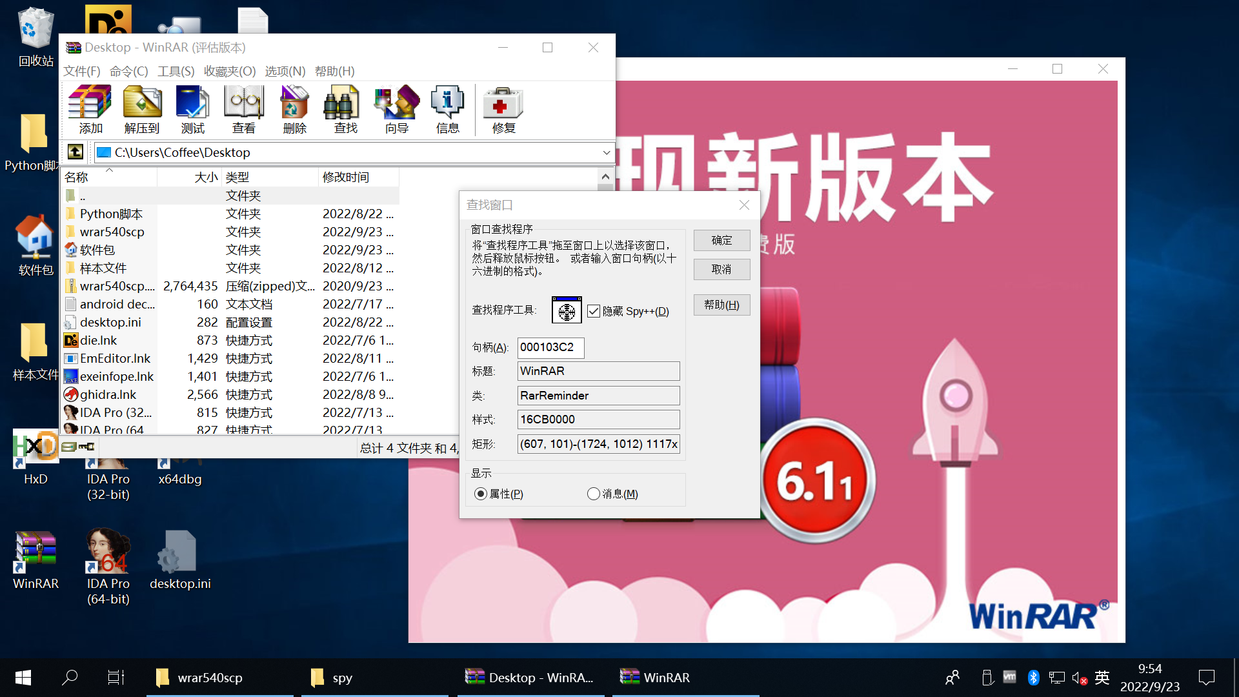Click the file list scrollbar up arrow
The height and width of the screenshot is (697, 1239).
[605, 176]
